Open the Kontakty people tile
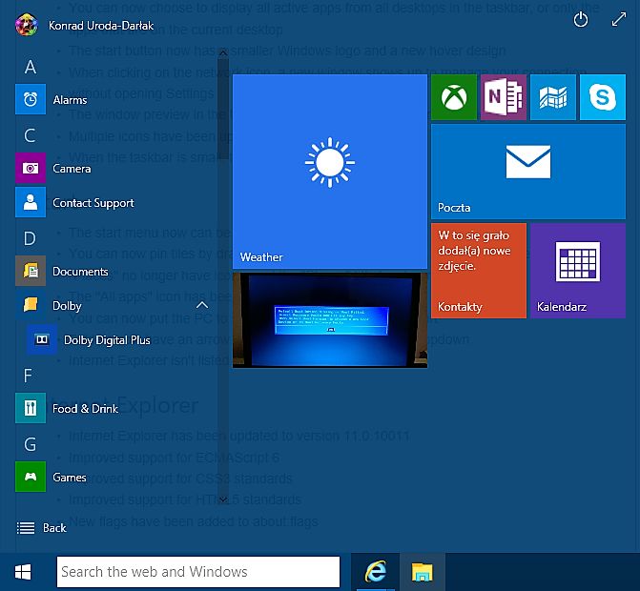 pos(479,271)
